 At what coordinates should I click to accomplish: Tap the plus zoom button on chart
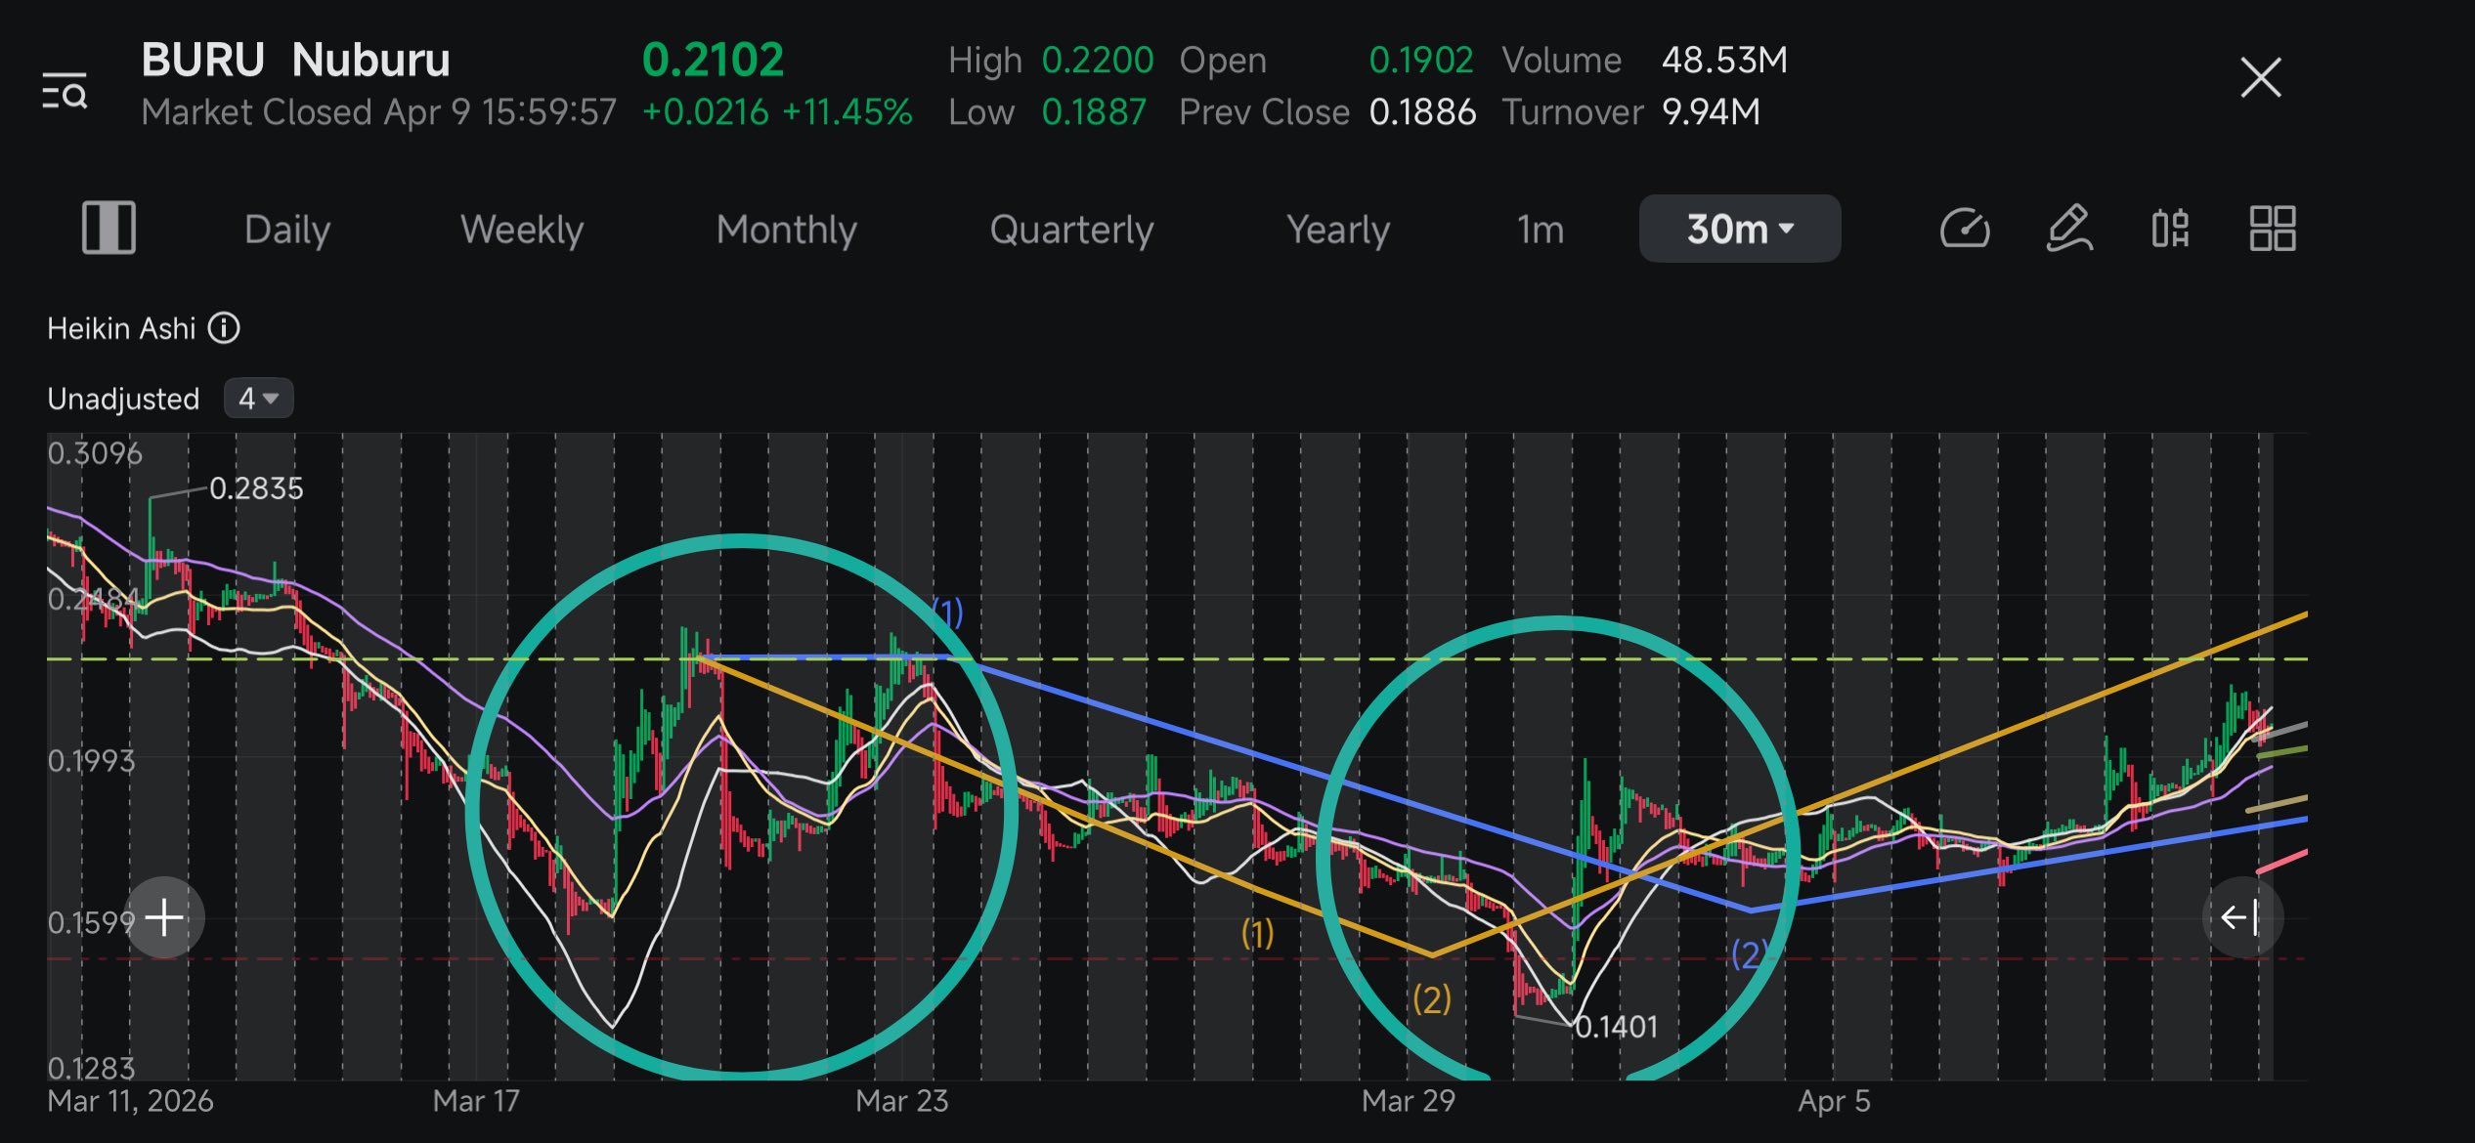(x=164, y=917)
